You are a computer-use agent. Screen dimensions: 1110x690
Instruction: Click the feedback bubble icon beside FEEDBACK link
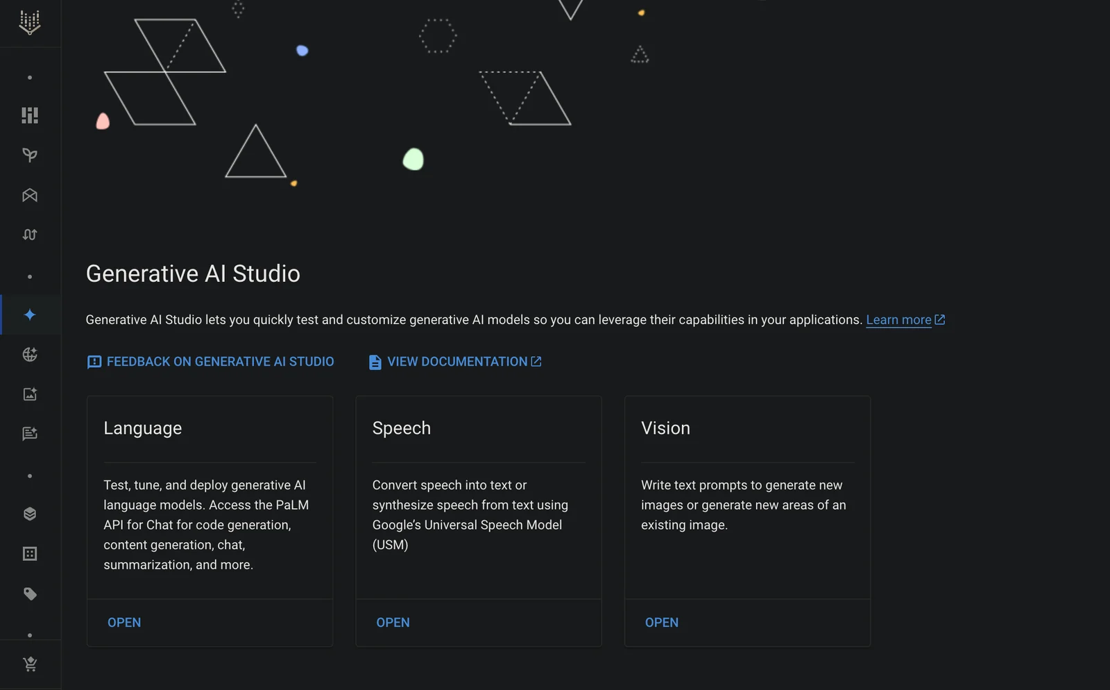pyautogui.click(x=94, y=362)
